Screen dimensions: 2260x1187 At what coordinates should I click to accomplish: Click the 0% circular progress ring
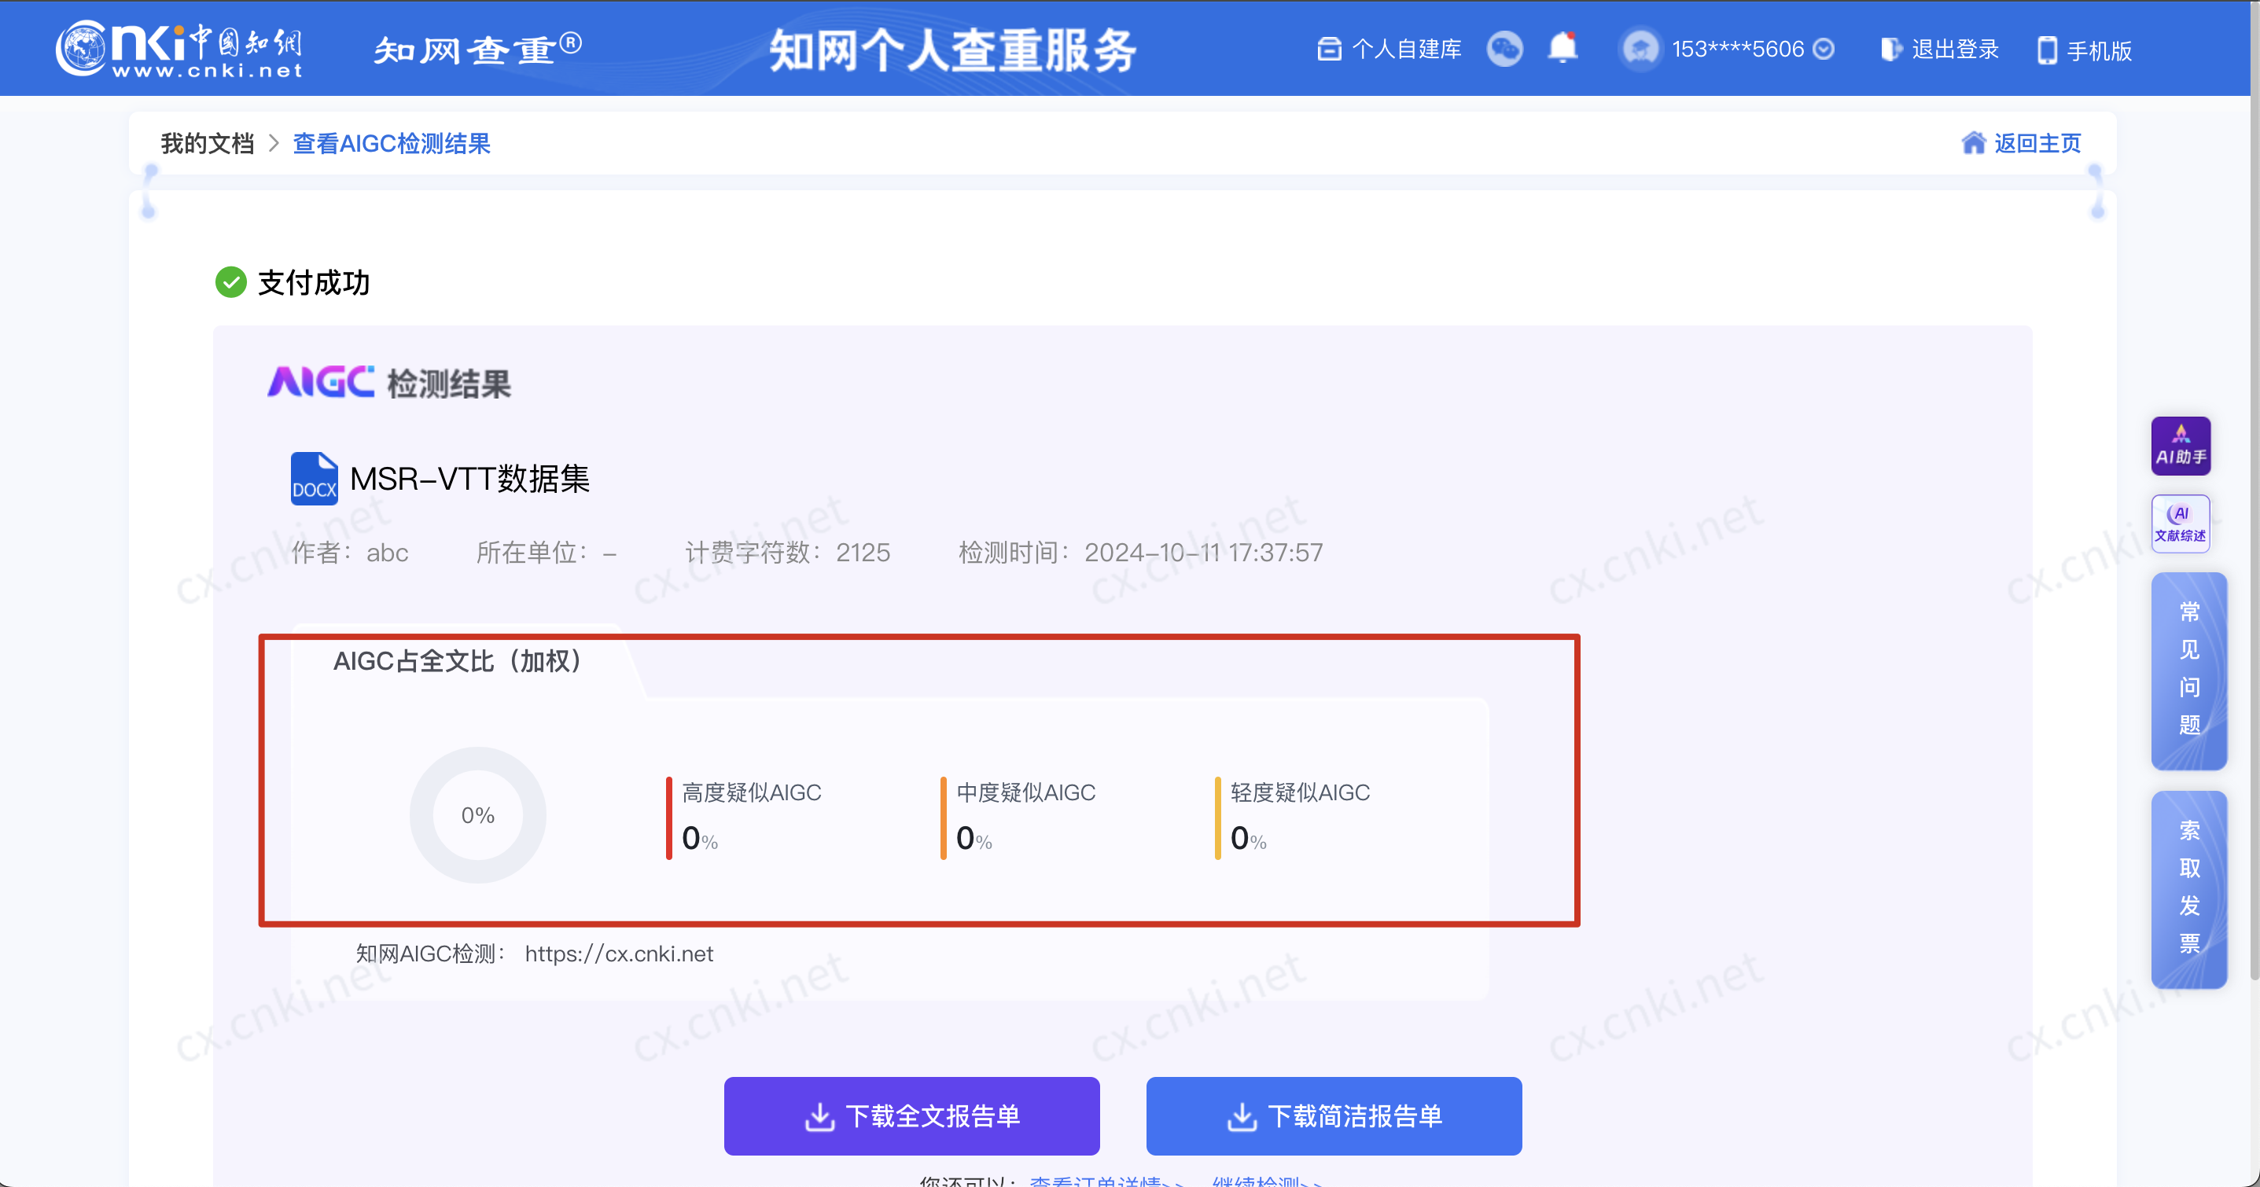tap(477, 815)
